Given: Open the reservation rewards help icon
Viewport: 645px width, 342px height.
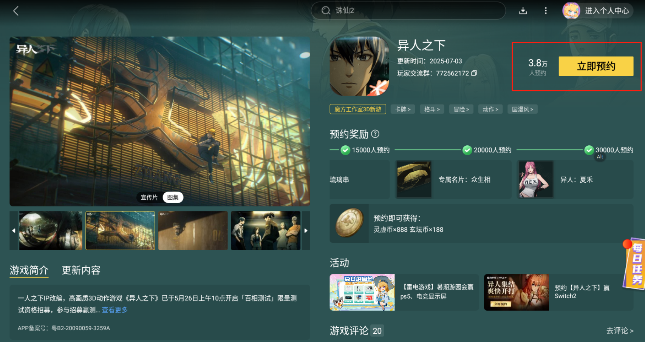Looking at the screenshot, I should click(x=375, y=134).
